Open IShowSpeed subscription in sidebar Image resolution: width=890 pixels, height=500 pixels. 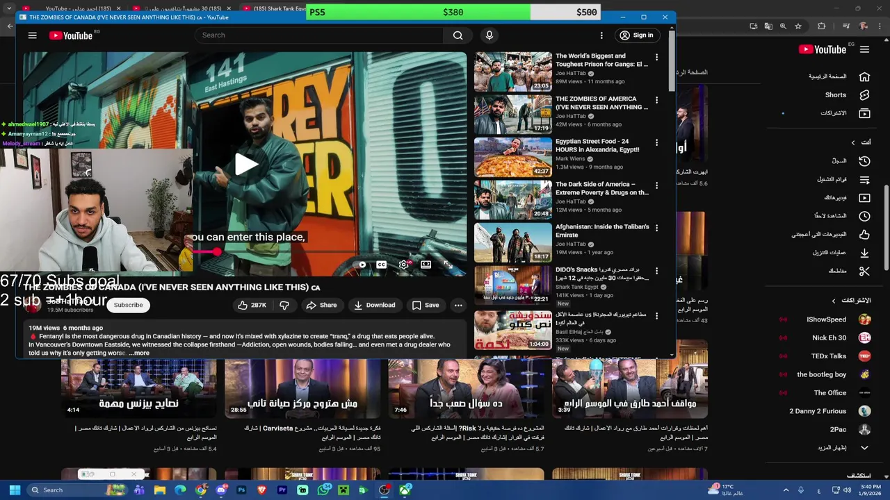825,319
